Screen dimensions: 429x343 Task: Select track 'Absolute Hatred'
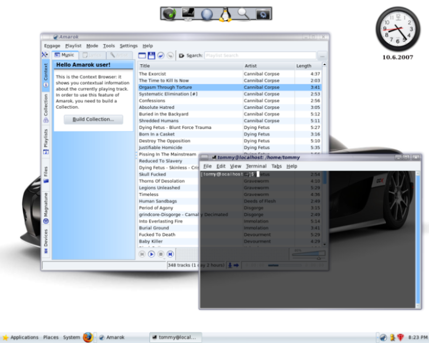click(x=229, y=107)
